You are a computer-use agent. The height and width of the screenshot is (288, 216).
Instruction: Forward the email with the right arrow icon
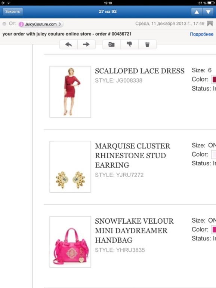coord(86,45)
